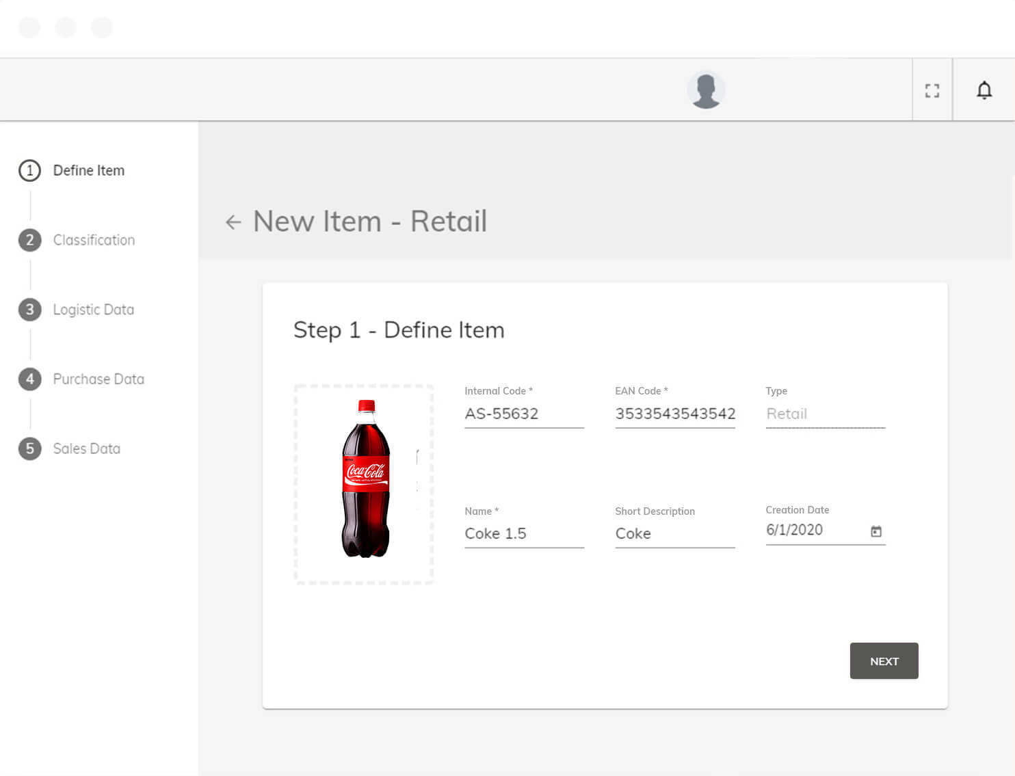Go back using the arrow beside New Item
Screen dimensions: 1015x776
pos(233,222)
